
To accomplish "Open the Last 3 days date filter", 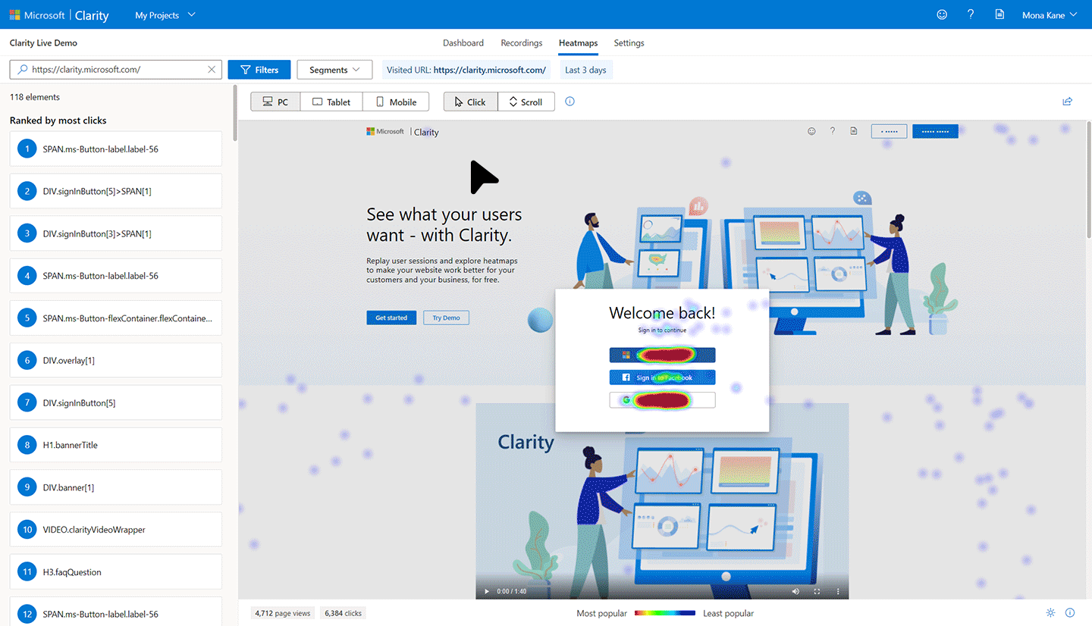I will pos(585,70).
